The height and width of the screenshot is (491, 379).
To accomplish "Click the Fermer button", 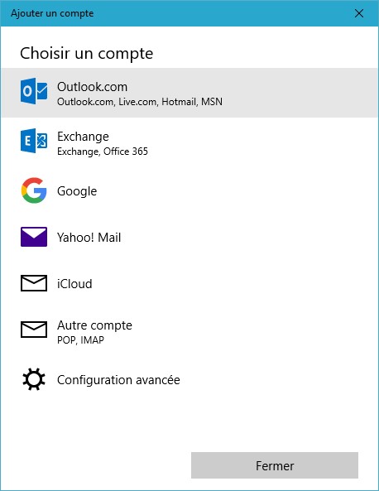I will pos(275,465).
